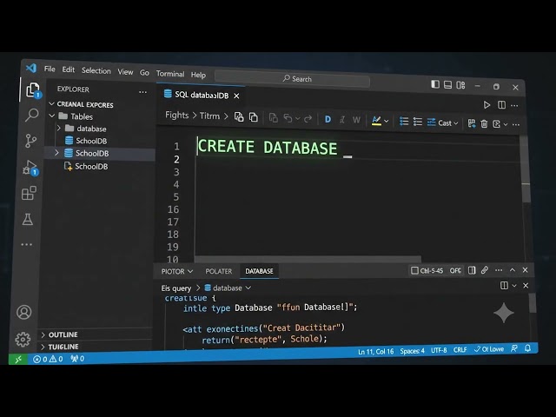Open notifications bell in status bar
Viewport: 556px width, 417px height.
pyautogui.click(x=527, y=348)
